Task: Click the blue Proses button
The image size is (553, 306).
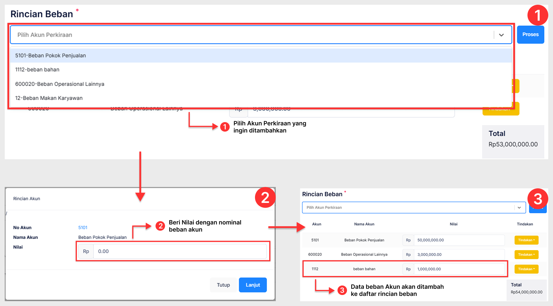Action: tap(530, 34)
